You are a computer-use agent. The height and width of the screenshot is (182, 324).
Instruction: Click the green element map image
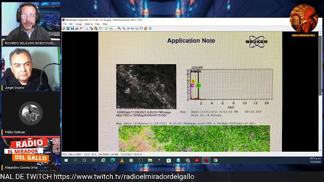(194, 139)
